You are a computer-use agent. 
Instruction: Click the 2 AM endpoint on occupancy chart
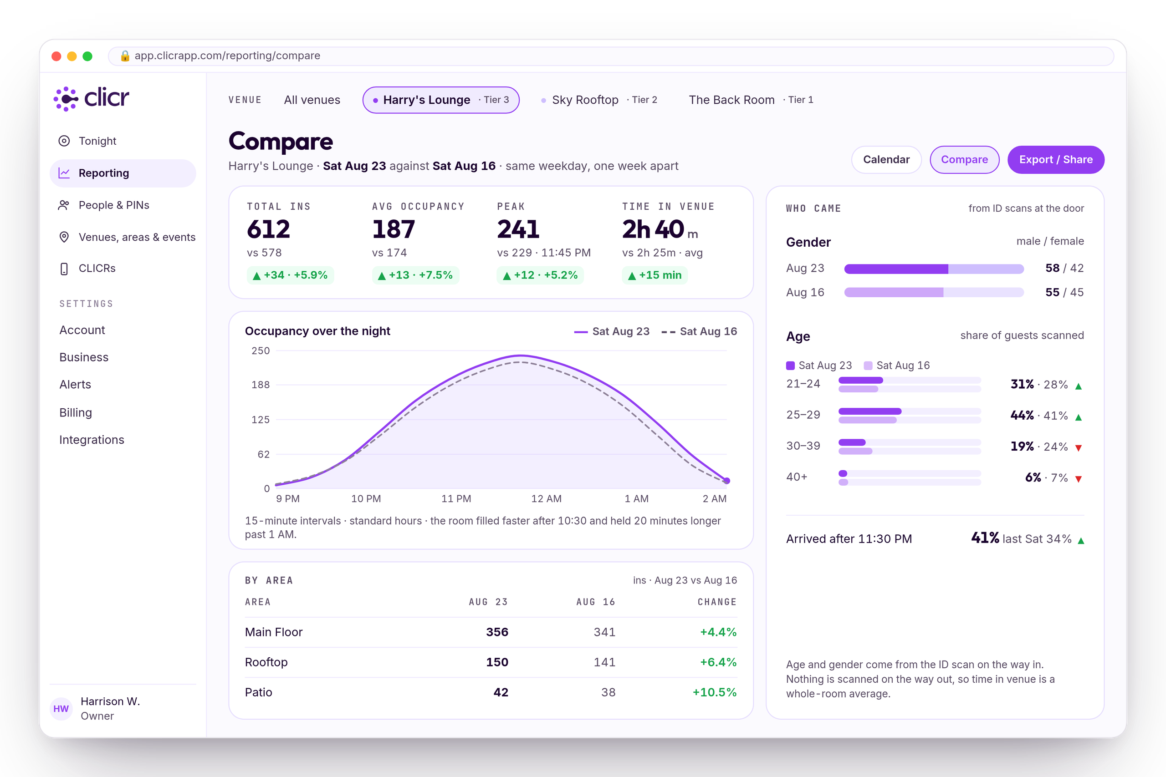[x=727, y=481]
